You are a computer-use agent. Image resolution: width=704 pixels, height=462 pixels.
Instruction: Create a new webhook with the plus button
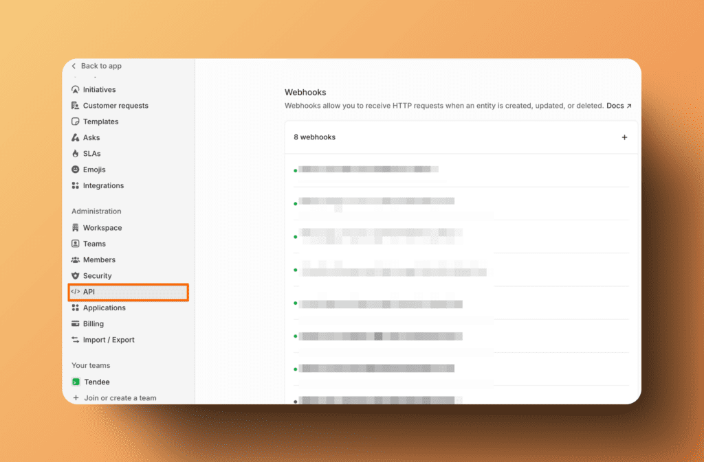(624, 137)
